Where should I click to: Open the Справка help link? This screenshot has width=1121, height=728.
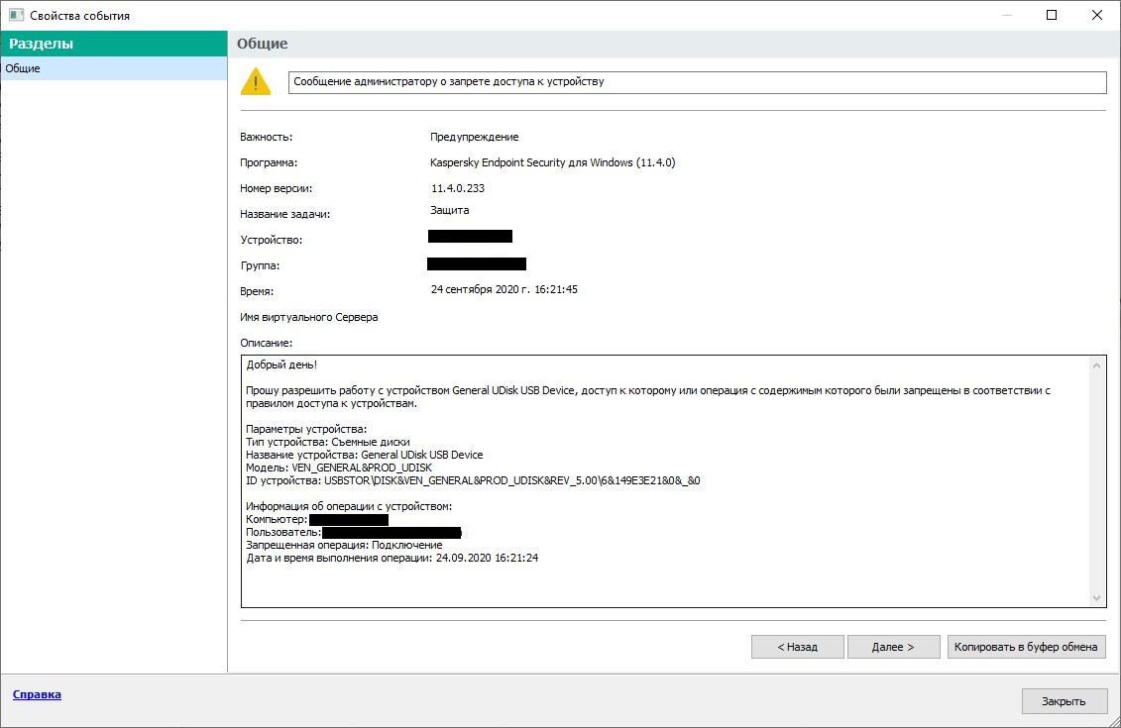(38, 694)
